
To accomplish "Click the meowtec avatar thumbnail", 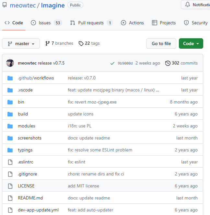I will point(10,63).
